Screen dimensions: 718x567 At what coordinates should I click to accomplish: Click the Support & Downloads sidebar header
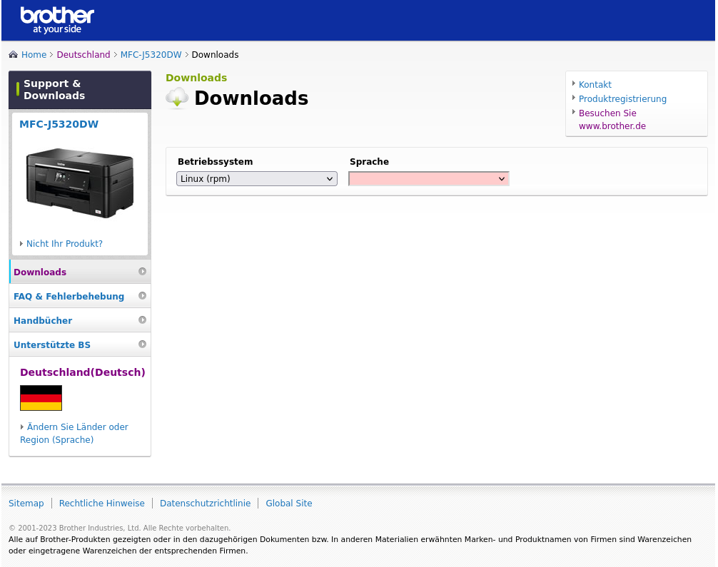click(80, 90)
